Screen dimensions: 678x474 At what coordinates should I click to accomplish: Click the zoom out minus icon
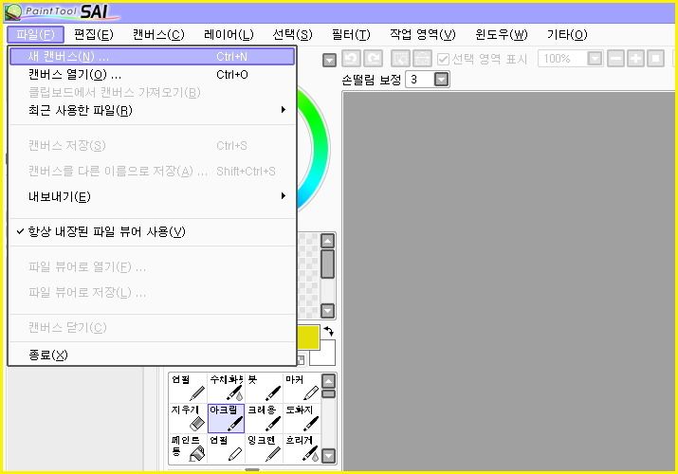(615, 59)
